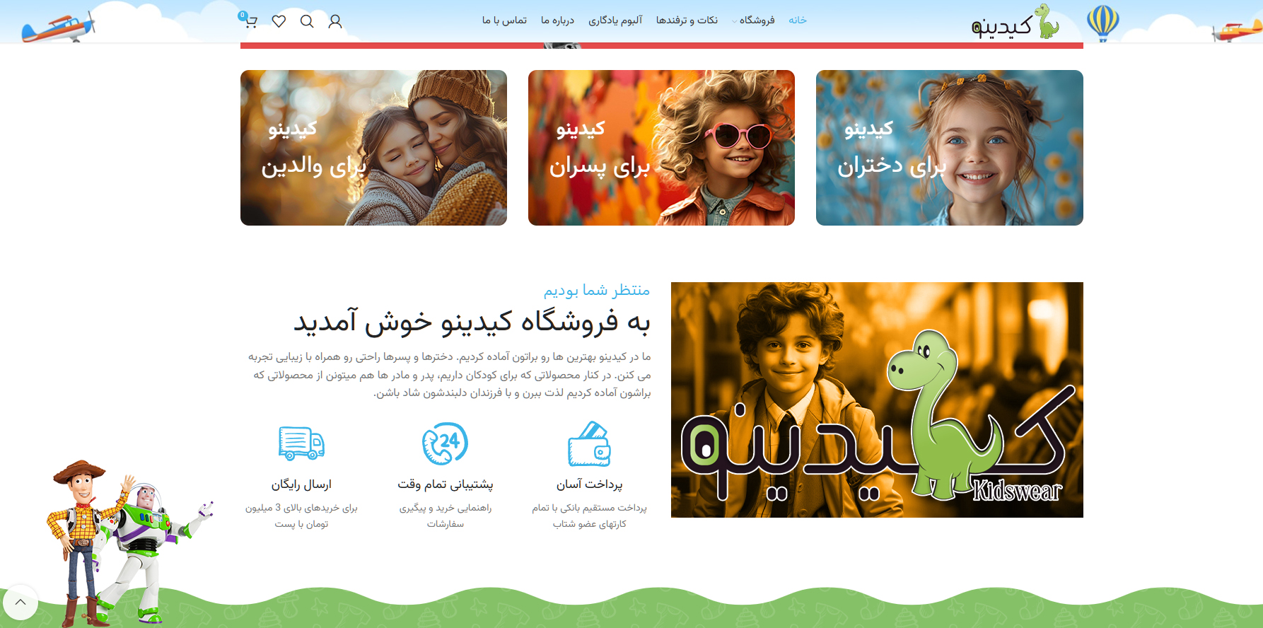Click the free shipping truck icon
The height and width of the screenshot is (628, 1263).
301,443
